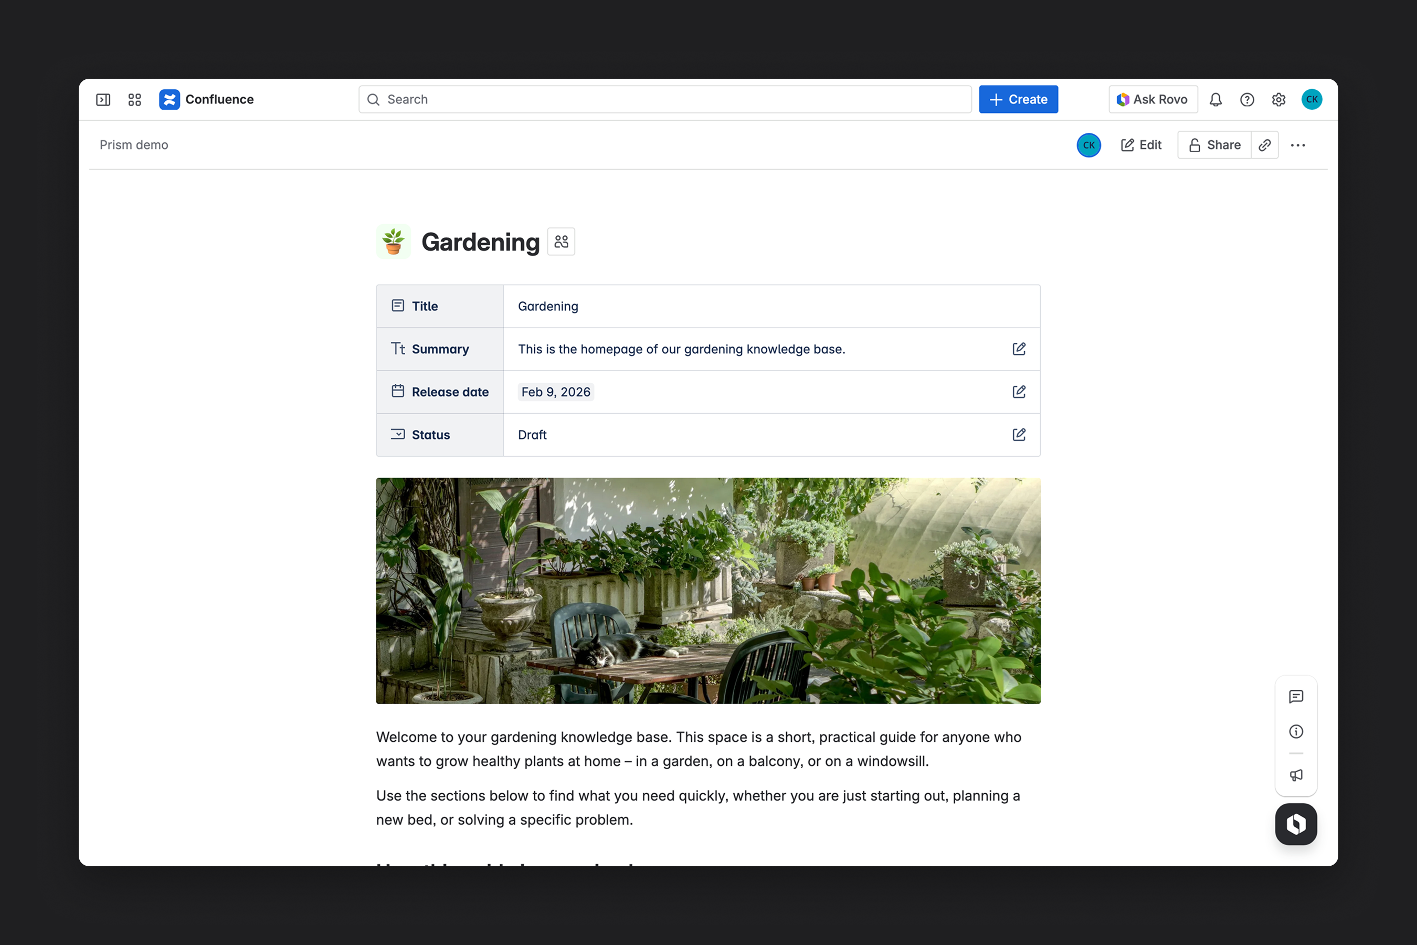Copy the page link icon
This screenshot has height=945, width=1417.
coord(1264,145)
